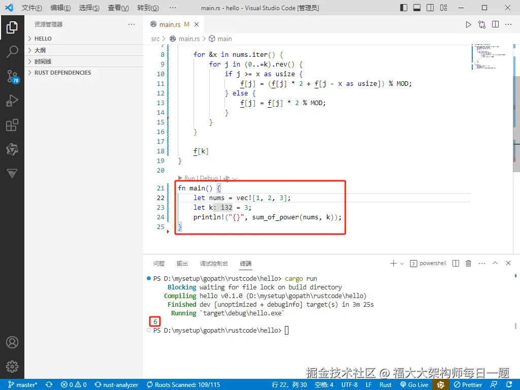520x390 pixels.
Task: Open the 转到(G) menu
Action: click(x=148, y=8)
